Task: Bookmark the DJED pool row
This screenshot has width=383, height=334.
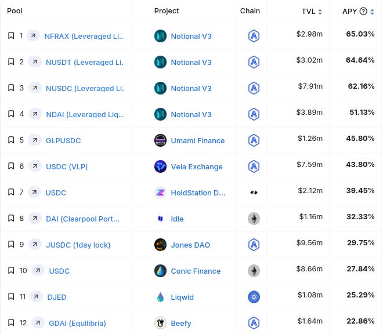Action: [11, 297]
